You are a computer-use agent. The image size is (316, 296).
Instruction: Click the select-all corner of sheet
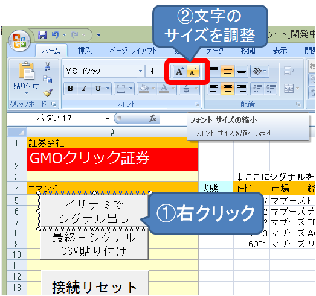coord(17,132)
